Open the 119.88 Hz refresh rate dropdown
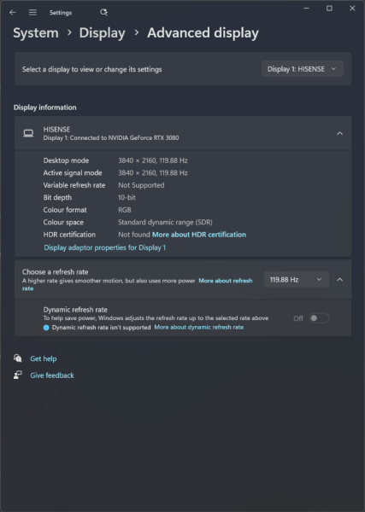Image resolution: width=365 pixels, height=512 pixels. pyautogui.click(x=297, y=280)
